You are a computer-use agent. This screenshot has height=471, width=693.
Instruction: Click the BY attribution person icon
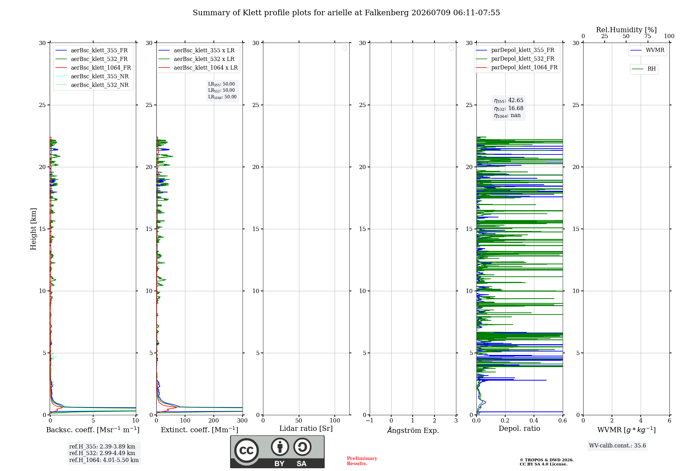coord(280,447)
